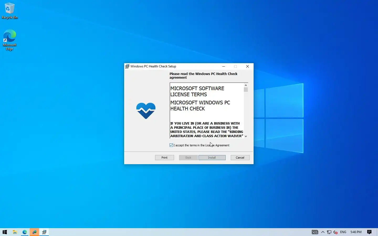Click the setup window title icon
Image resolution: width=378 pixels, height=236 pixels.
(127, 66)
